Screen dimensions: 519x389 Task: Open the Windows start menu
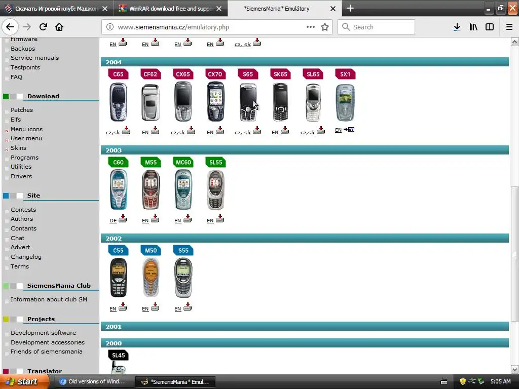(24, 382)
